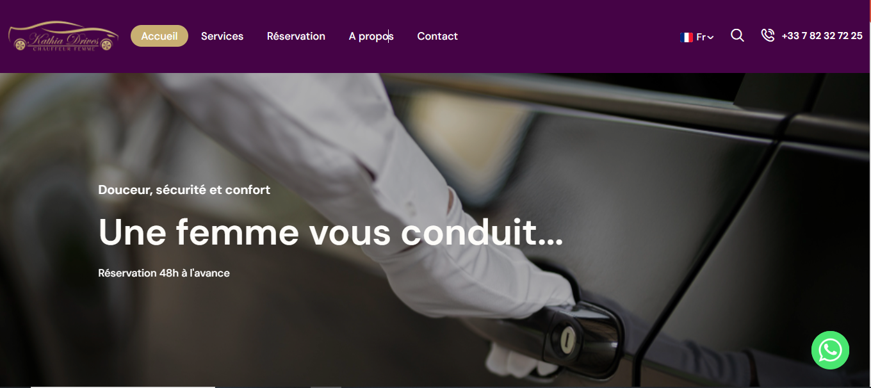The width and height of the screenshot is (871, 388).
Task: Click the Kathia Drives logo
Action: click(x=63, y=36)
